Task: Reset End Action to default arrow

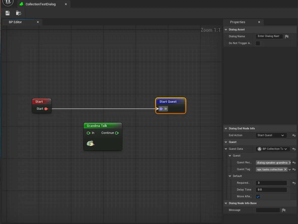Action: [294, 135]
